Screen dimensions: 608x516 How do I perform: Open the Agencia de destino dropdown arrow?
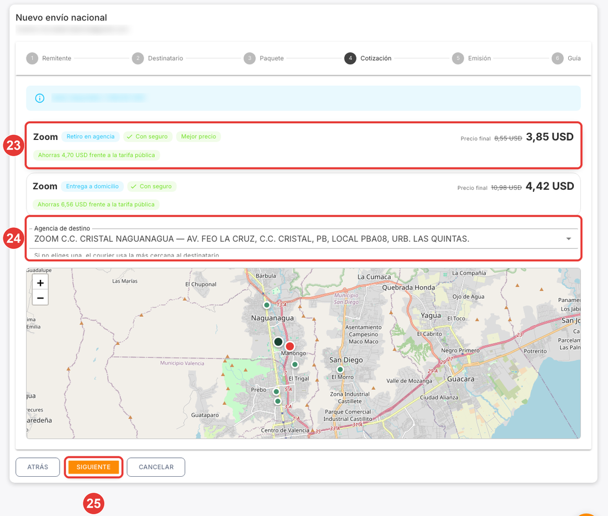click(568, 238)
